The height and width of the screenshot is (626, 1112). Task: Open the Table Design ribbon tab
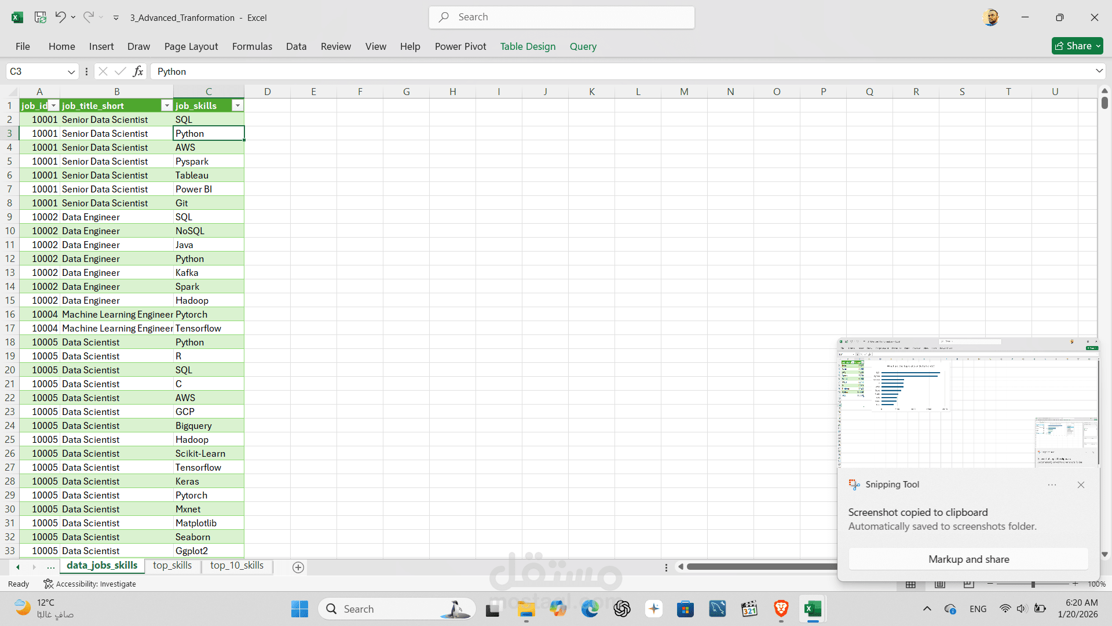click(x=528, y=46)
